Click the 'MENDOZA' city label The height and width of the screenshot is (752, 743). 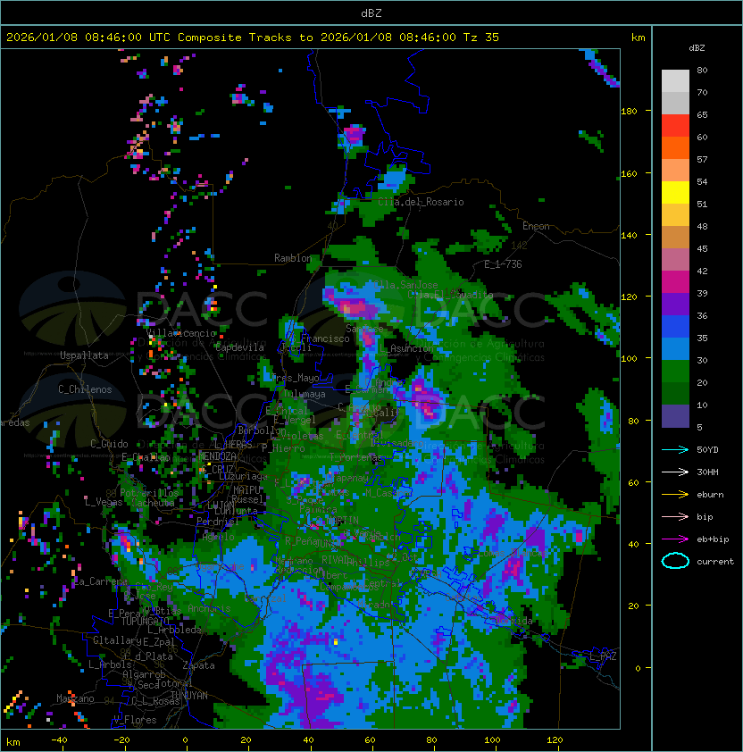tap(217, 456)
